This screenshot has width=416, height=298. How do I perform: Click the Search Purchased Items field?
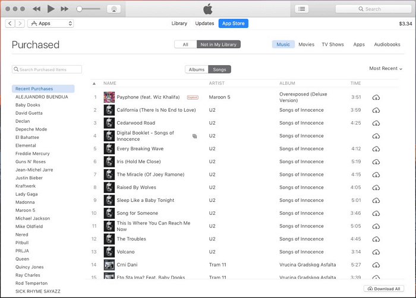47,69
